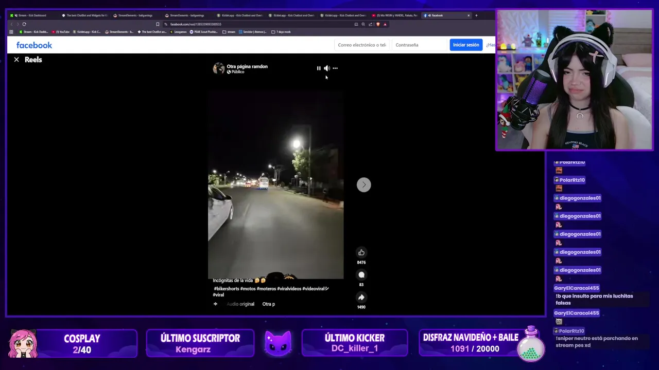Open the PEAK Scout Plushie bookmark
659x370 pixels.
(x=204, y=32)
